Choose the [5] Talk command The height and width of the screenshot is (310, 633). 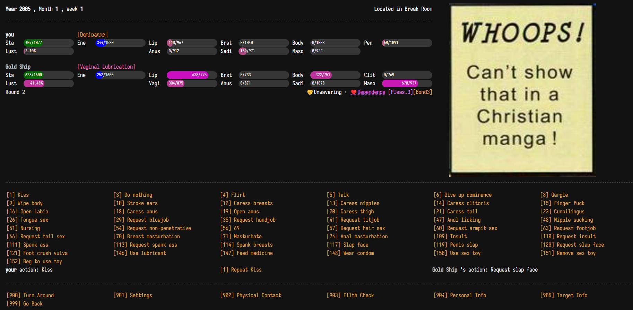click(x=338, y=195)
